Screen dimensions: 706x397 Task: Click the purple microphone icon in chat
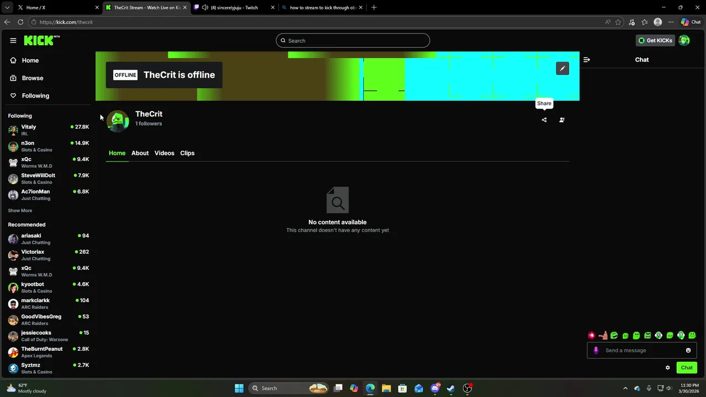(596, 350)
